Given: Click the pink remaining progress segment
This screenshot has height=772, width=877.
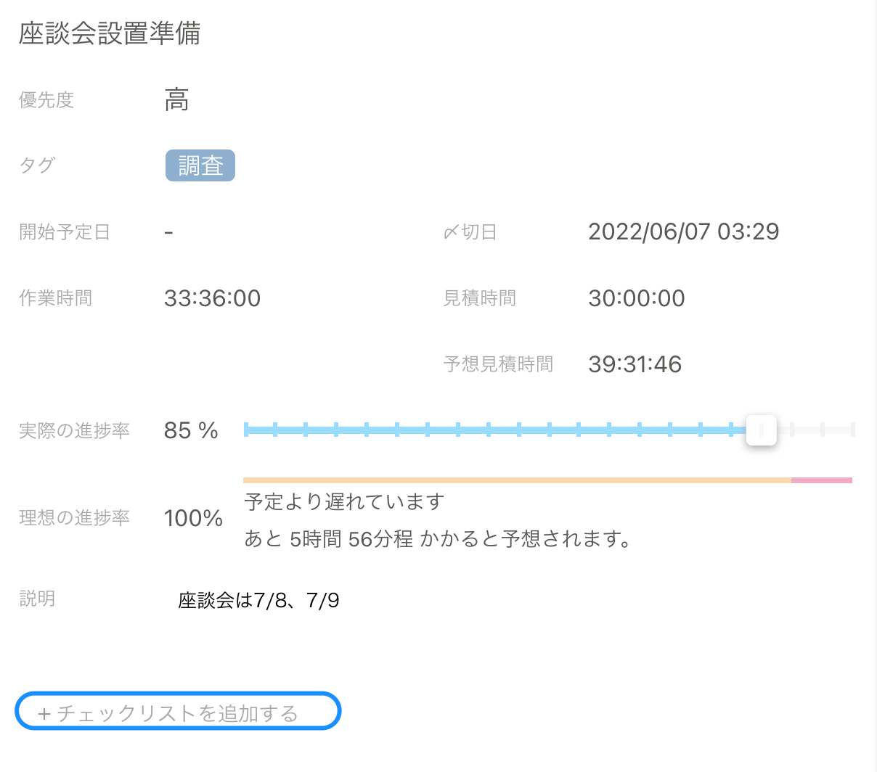Looking at the screenshot, I should [x=821, y=480].
